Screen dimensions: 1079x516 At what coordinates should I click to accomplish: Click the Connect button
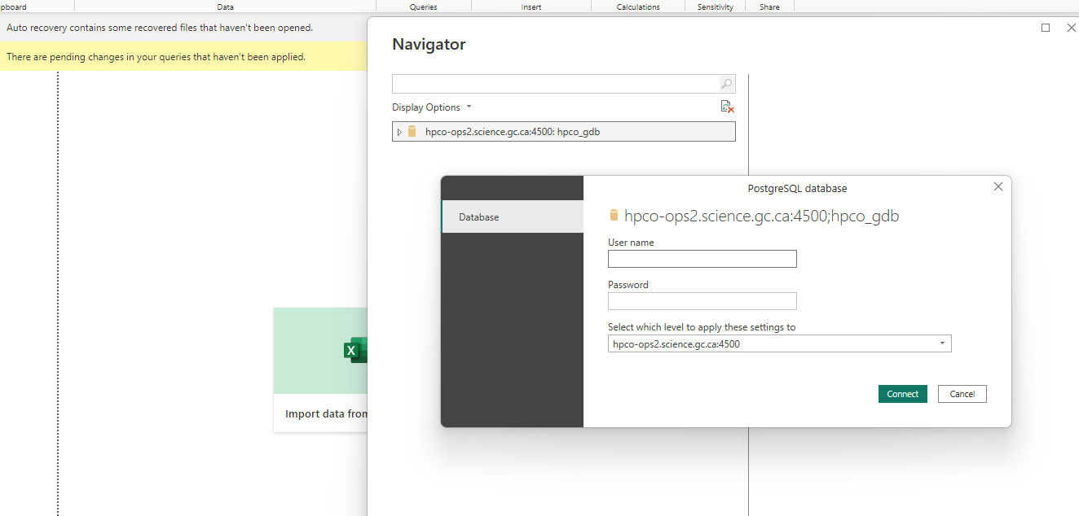(902, 394)
